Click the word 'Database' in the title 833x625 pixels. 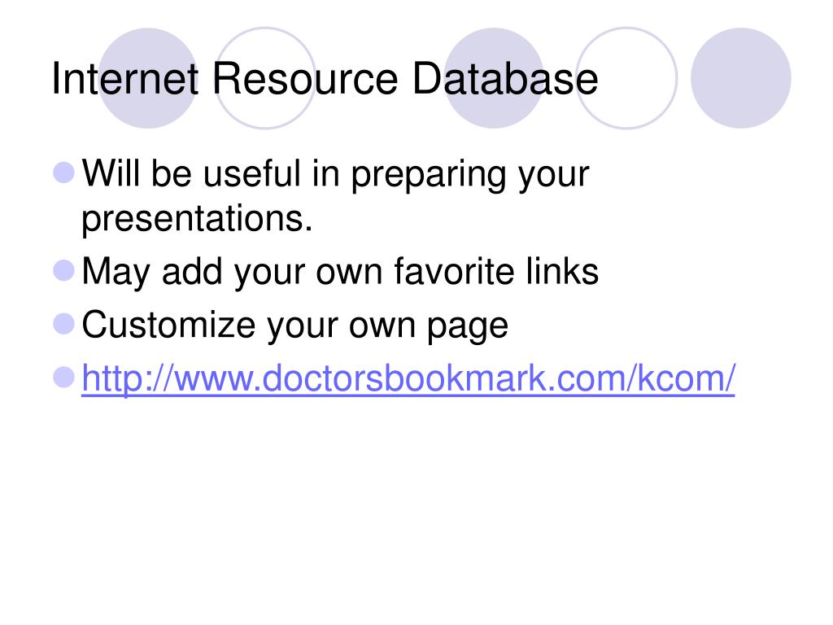[505, 79]
